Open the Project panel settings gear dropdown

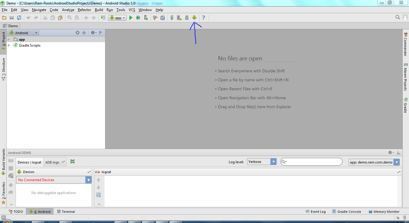tap(93, 33)
